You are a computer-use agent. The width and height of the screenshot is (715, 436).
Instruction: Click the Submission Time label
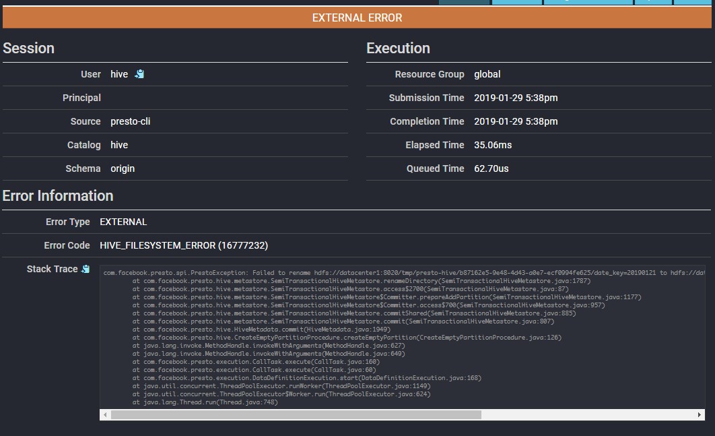click(426, 98)
